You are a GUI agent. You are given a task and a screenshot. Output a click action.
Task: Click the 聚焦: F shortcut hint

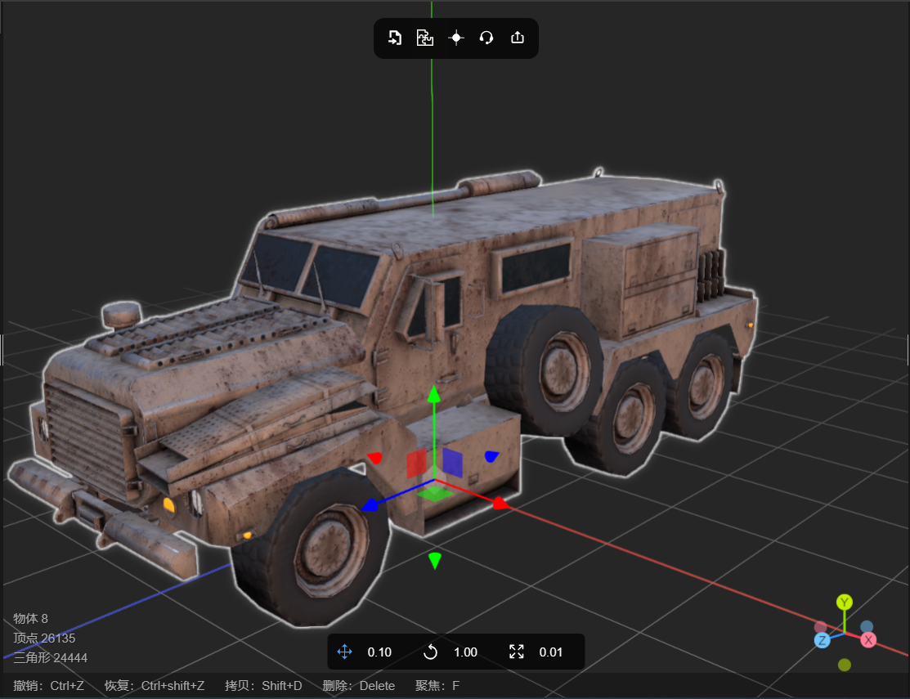tap(437, 686)
